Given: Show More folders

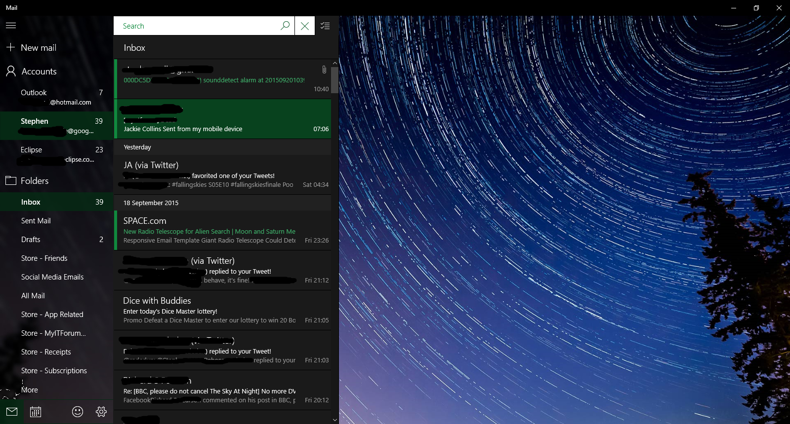Looking at the screenshot, I should pyautogui.click(x=29, y=389).
